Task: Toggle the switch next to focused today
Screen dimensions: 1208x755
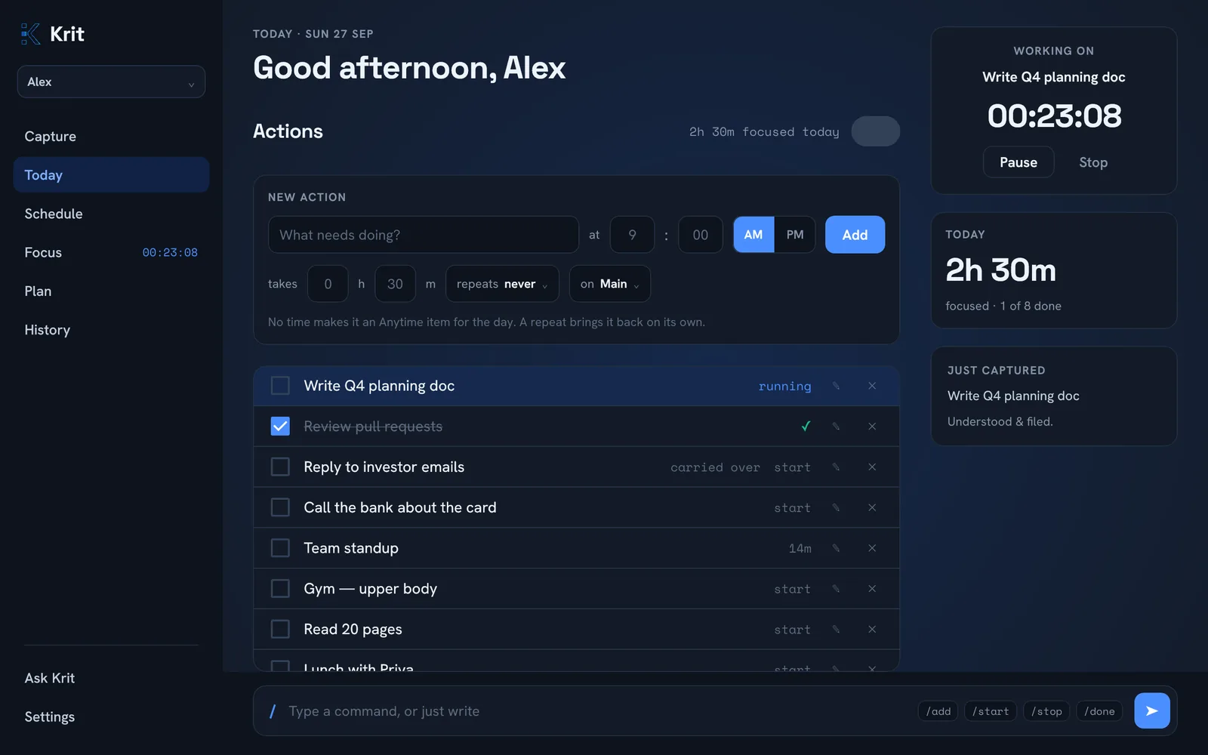Action: click(875, 131)
